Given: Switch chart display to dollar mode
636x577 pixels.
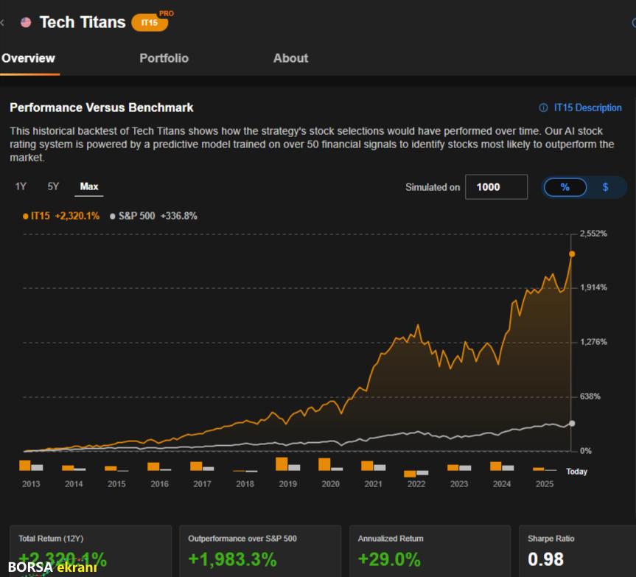Looking at the screenshot, I should click(605, 187).
